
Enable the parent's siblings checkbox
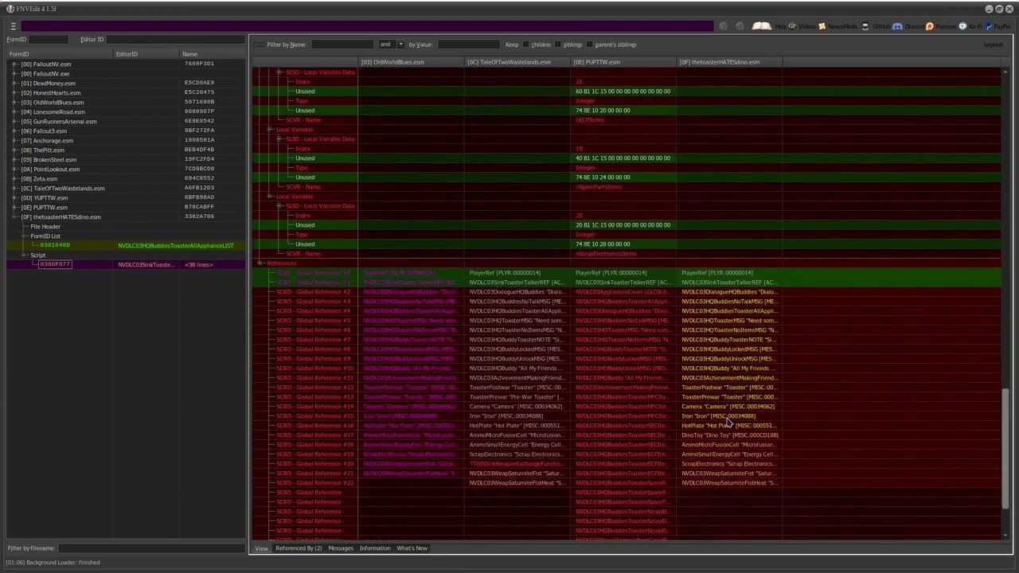[589, 45]
